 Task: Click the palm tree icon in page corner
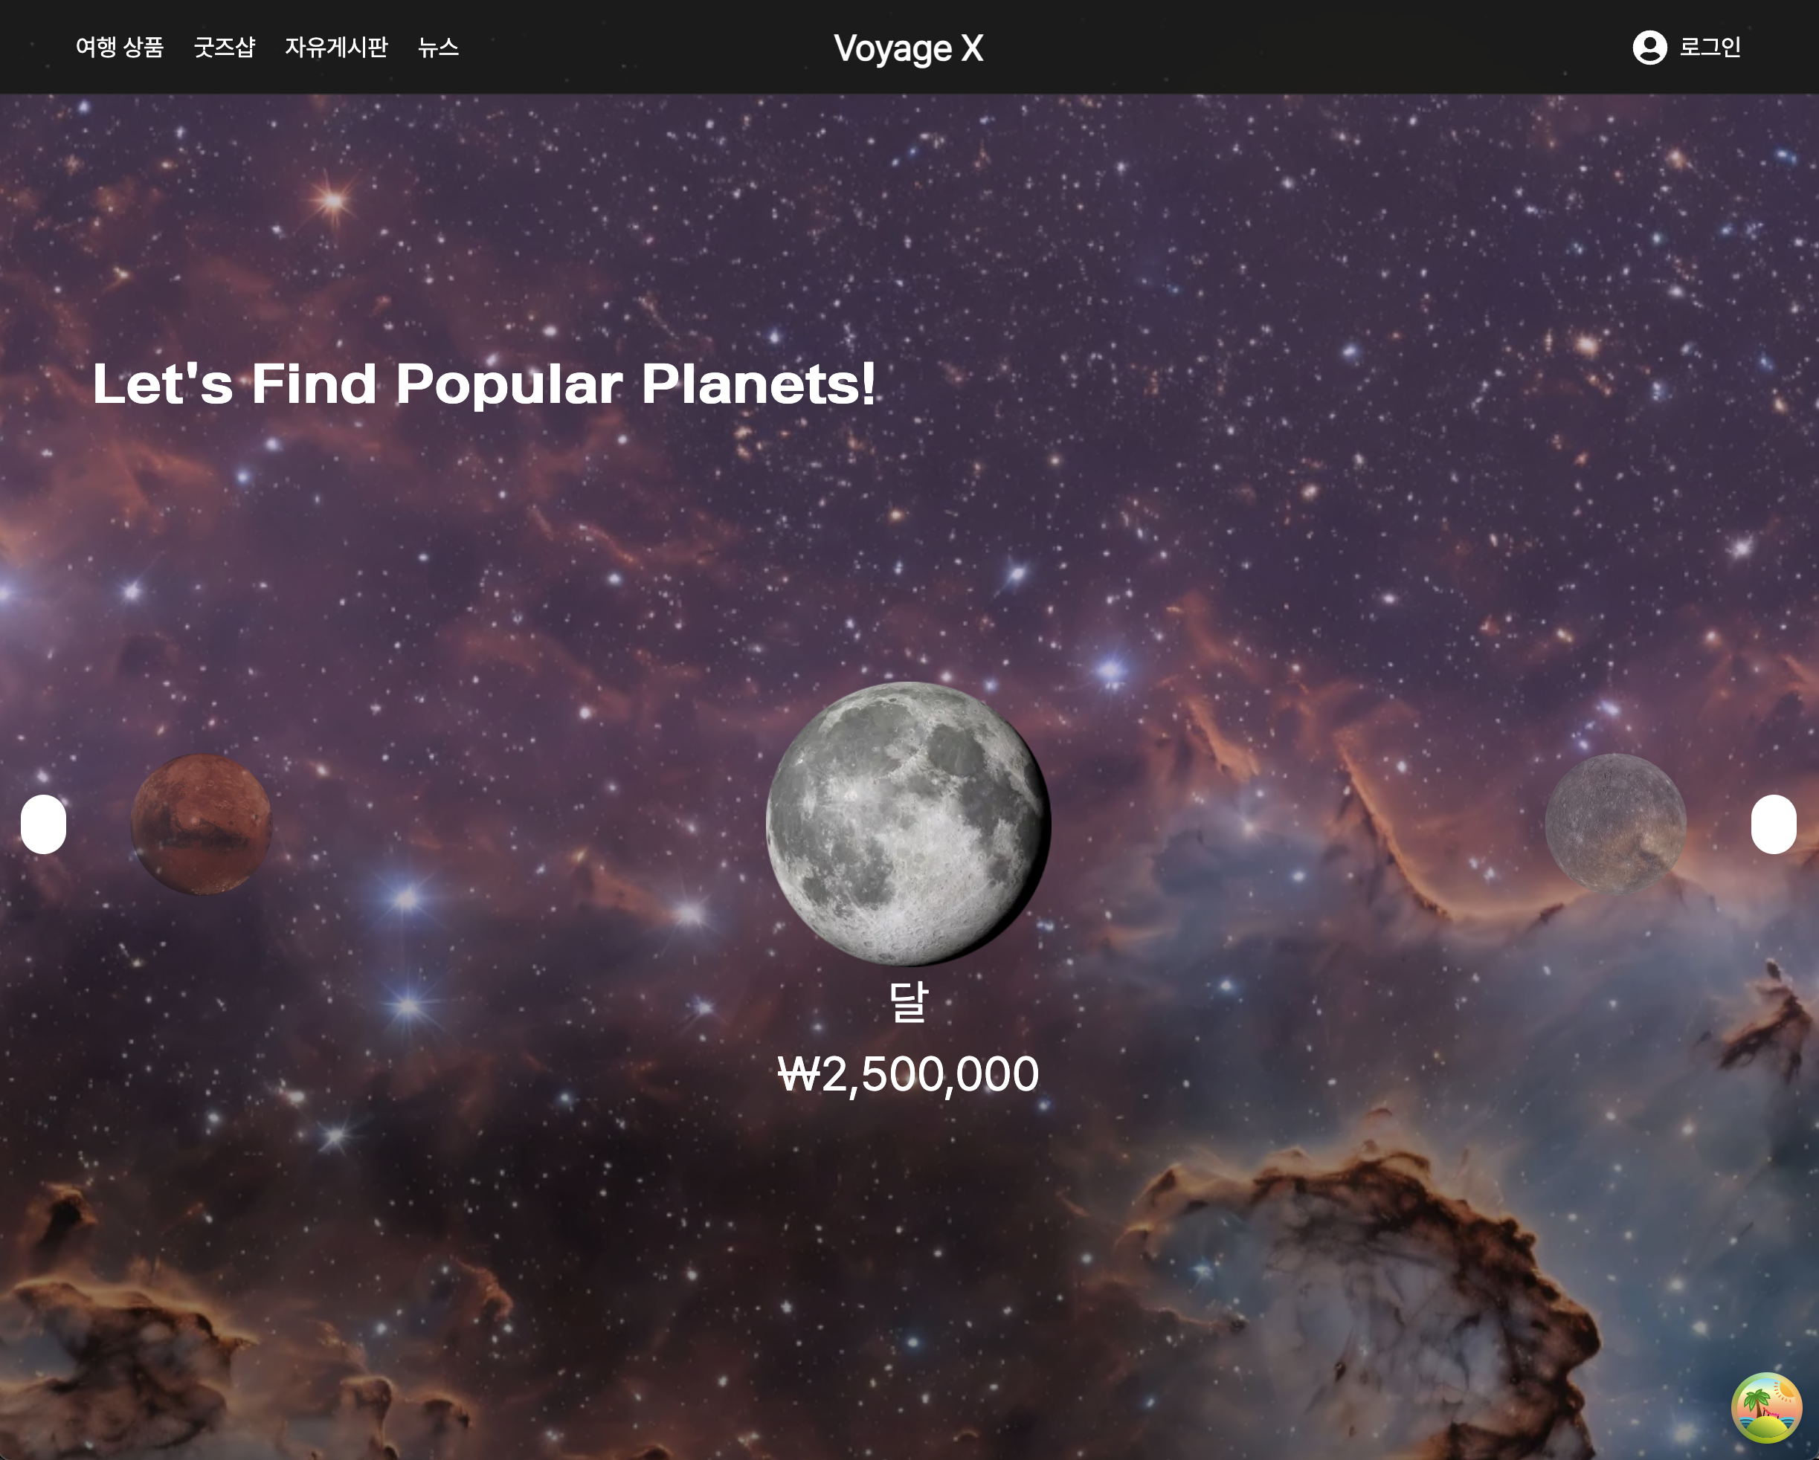[1767, 1407]
